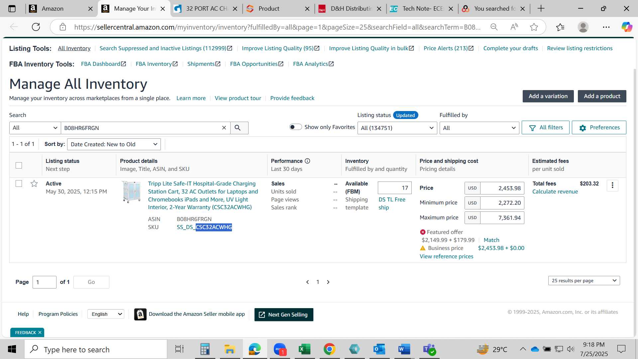Open FBA Dashboard link

[103, 64]
